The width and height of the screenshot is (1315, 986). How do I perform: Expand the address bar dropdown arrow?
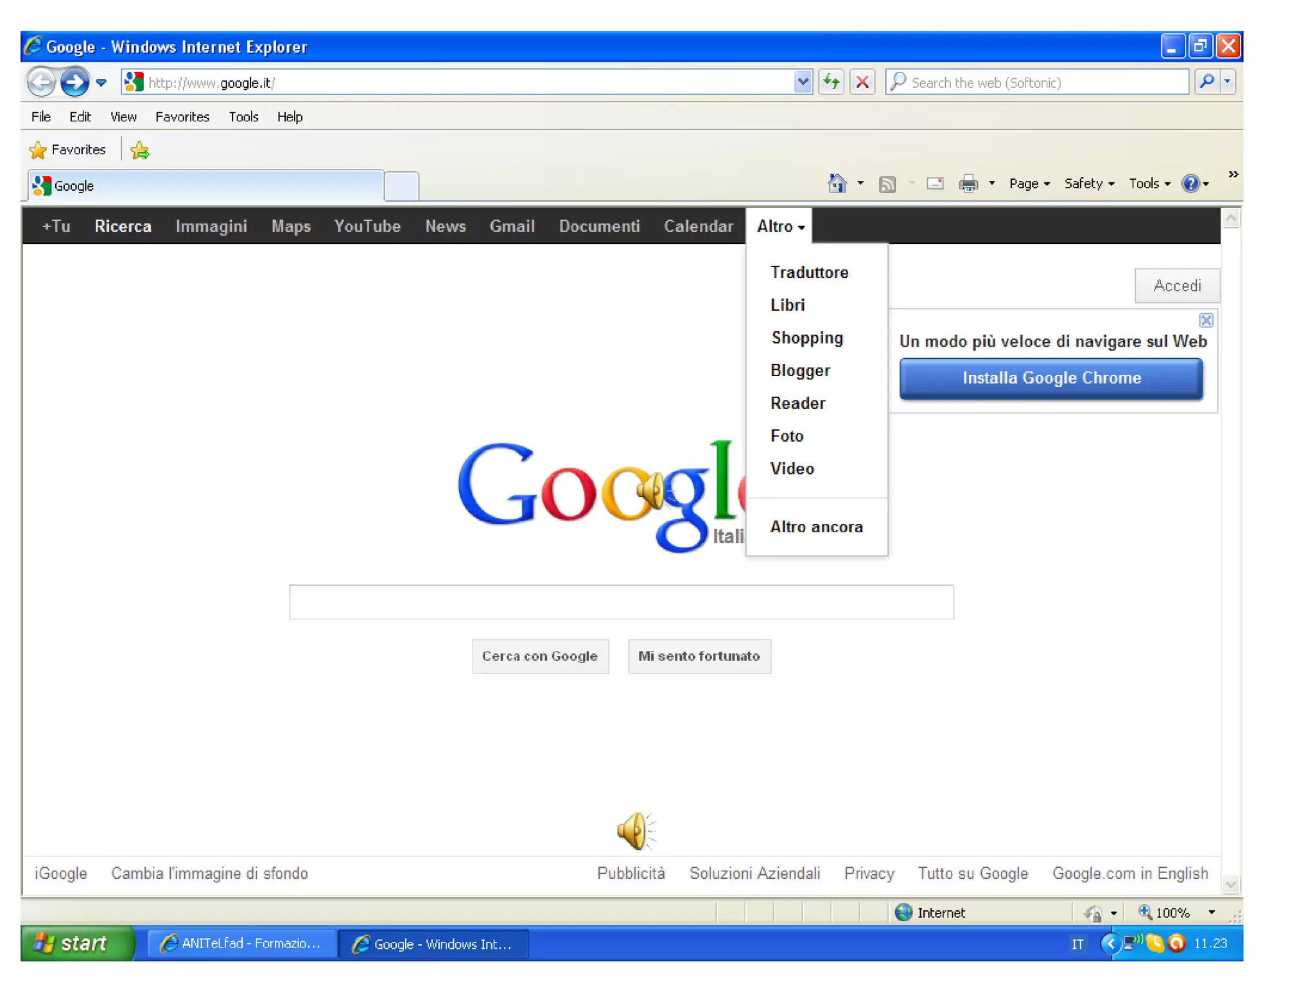803,82
